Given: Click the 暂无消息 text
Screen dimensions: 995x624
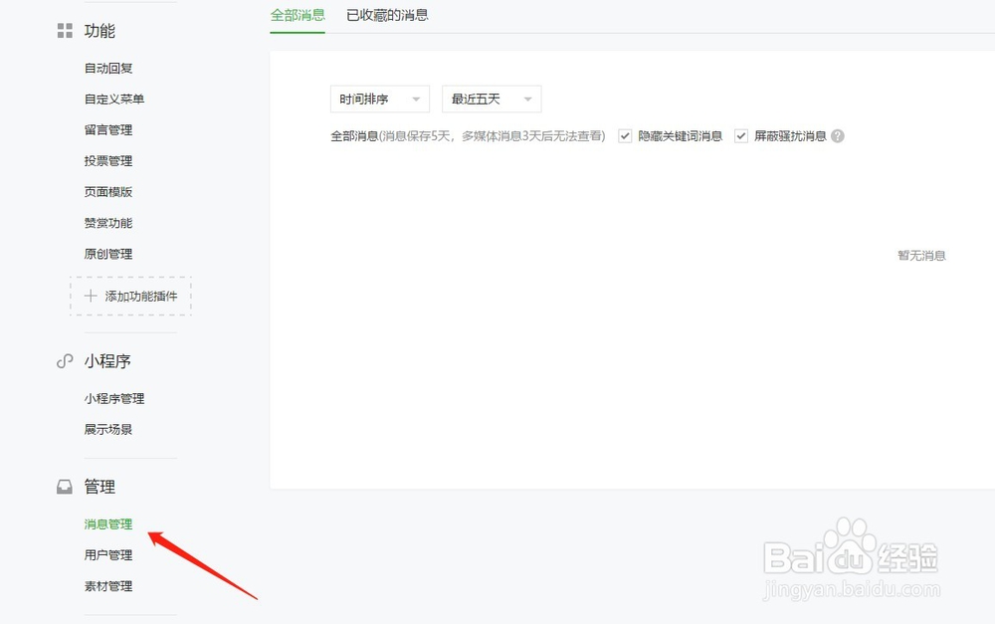Looking at the screenshot, I should click(x=921, y=256).
